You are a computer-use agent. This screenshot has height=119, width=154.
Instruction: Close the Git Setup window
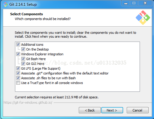coord(145,3)
